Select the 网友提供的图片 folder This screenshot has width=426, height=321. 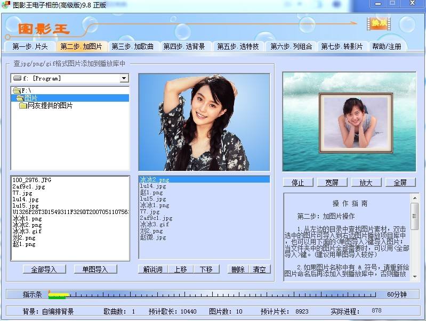point(46,105)
